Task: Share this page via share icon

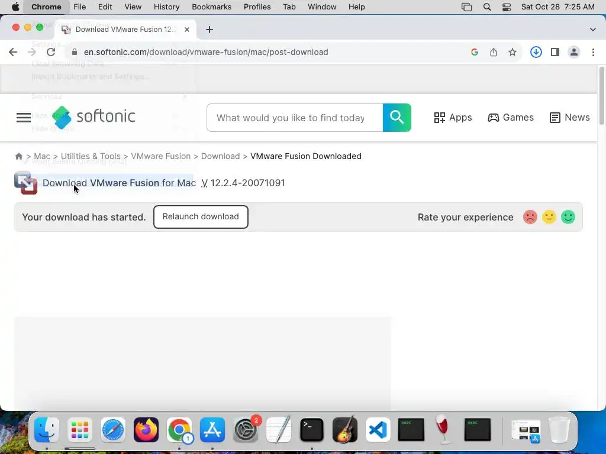Action: click(494, 52)
